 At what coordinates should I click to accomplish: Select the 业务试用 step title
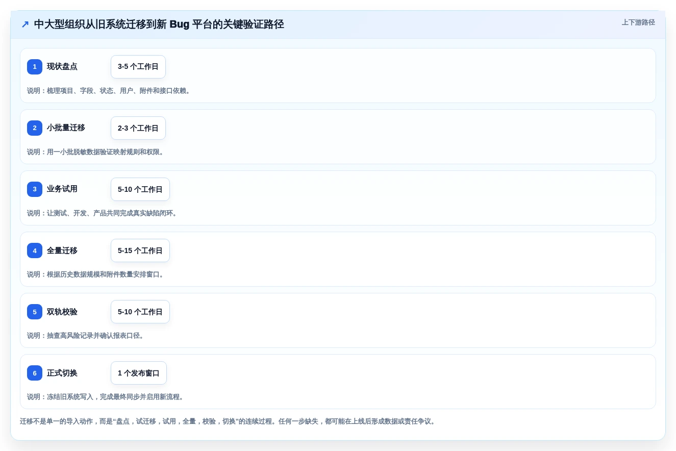click(x=62, y=189)
